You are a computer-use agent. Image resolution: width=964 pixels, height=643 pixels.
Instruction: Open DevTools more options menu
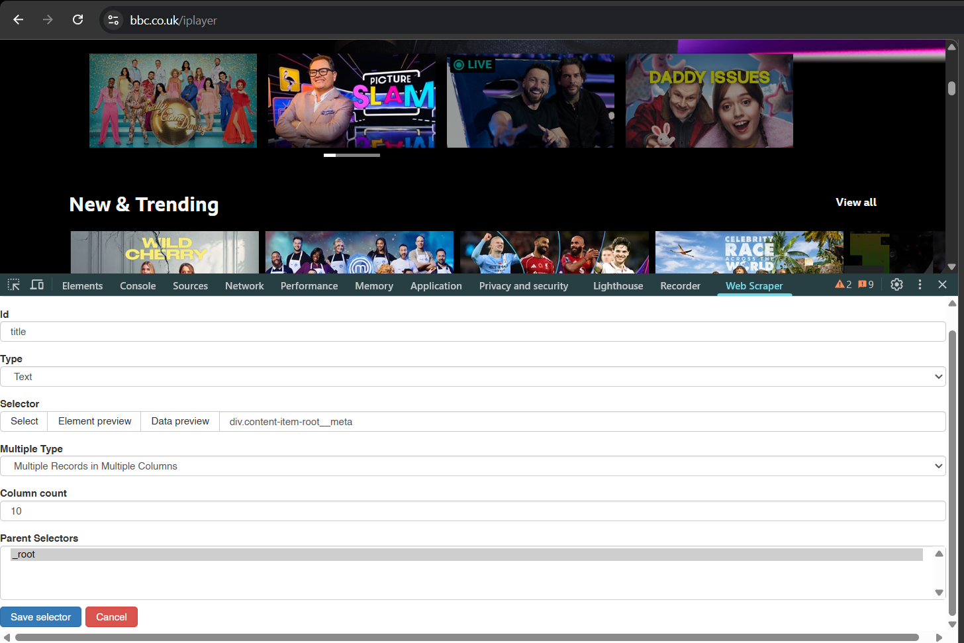point(920,285)
